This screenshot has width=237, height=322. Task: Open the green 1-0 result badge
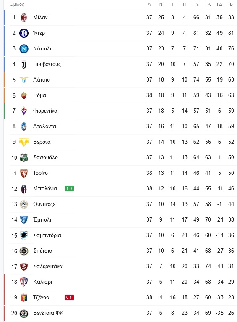(69, 188)
